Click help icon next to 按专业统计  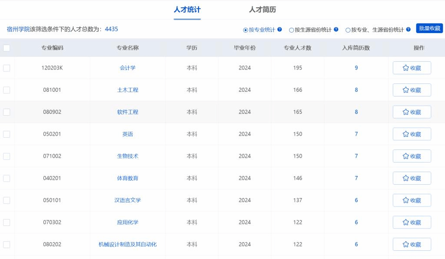pyautogui.click(x=280, y=30)
